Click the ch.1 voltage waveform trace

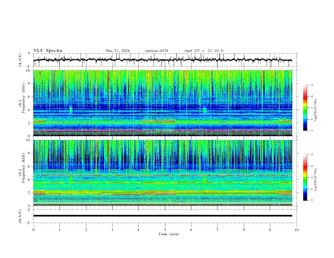pyautogui.click(x=162, y=60)
